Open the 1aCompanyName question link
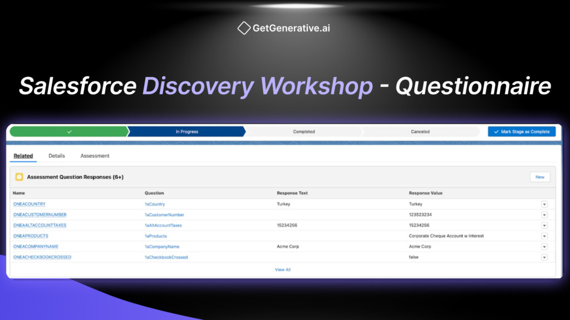The width and height of the screenshot is (570, 320). point(162,247)
